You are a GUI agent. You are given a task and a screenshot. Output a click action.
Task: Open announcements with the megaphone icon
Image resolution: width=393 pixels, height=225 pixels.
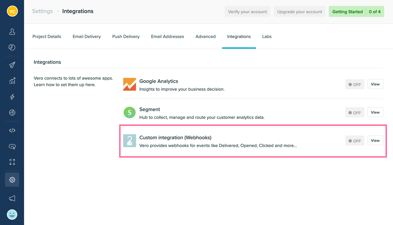coord(12,198)
